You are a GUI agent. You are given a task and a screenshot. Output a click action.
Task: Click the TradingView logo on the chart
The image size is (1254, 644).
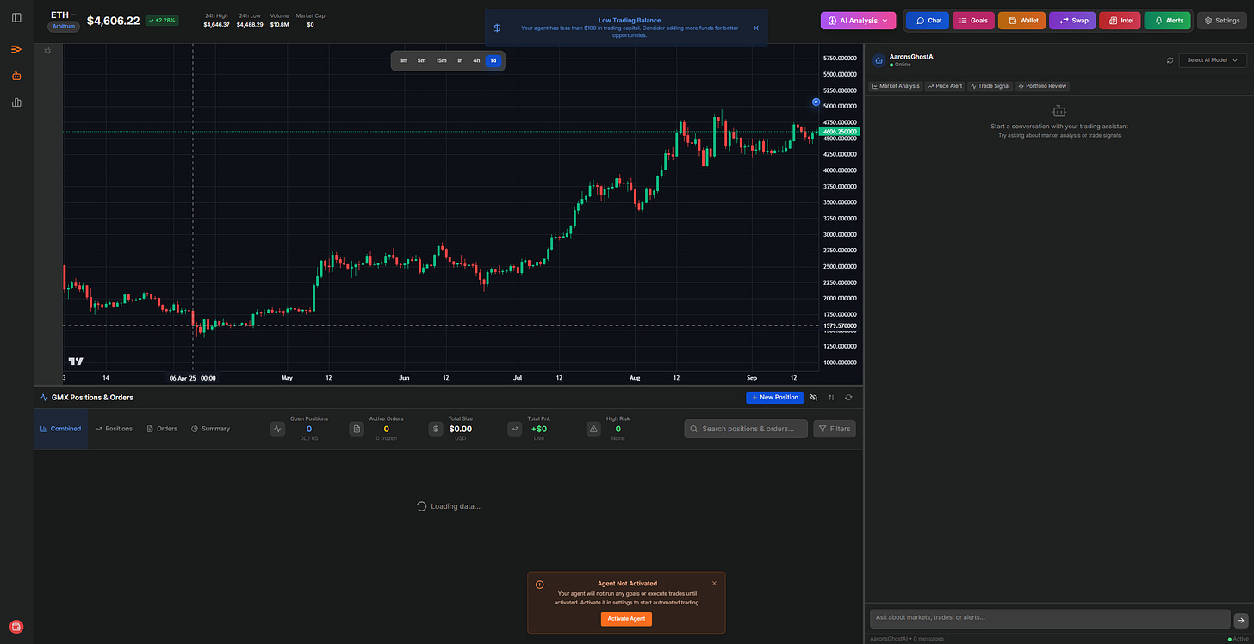click(x=76, y=362)
